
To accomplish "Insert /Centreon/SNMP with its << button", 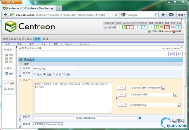I will (x=122, y=95).
